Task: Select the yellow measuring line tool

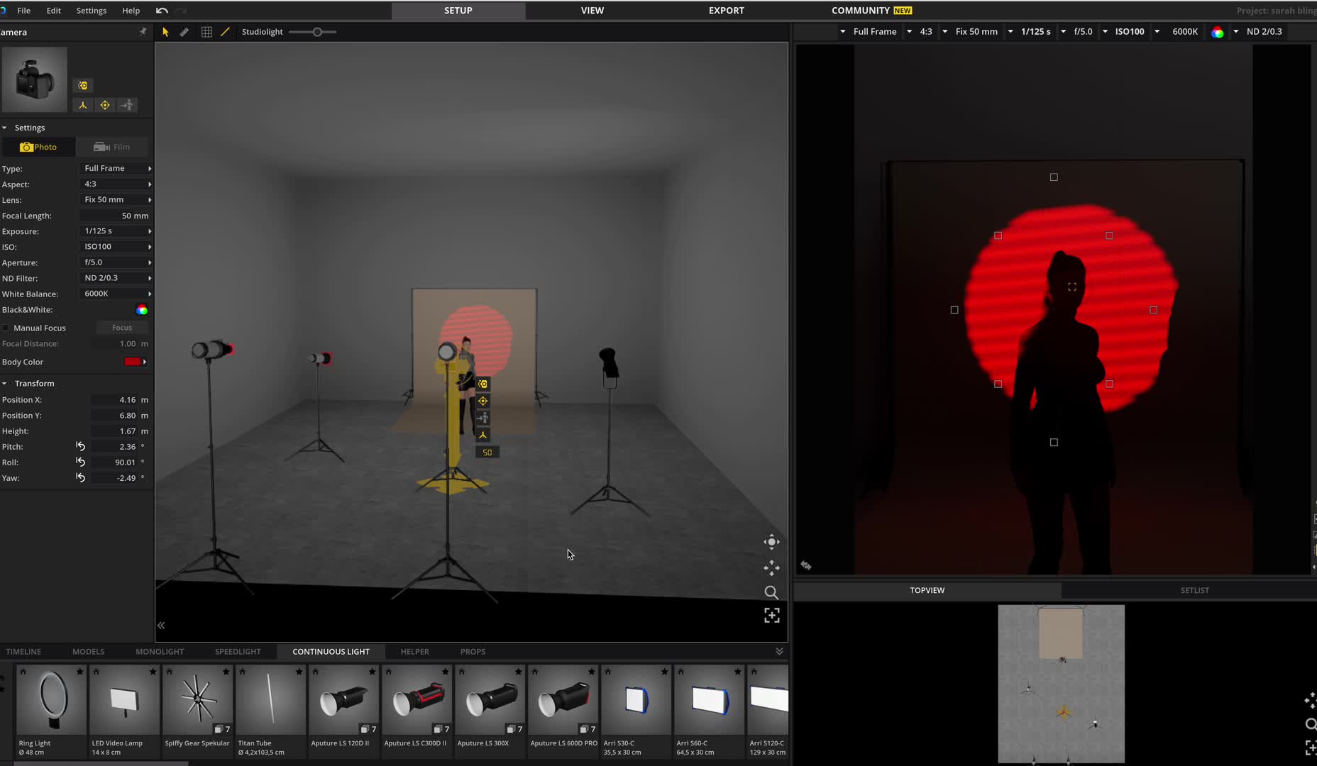Action: (x=226, y=32)
